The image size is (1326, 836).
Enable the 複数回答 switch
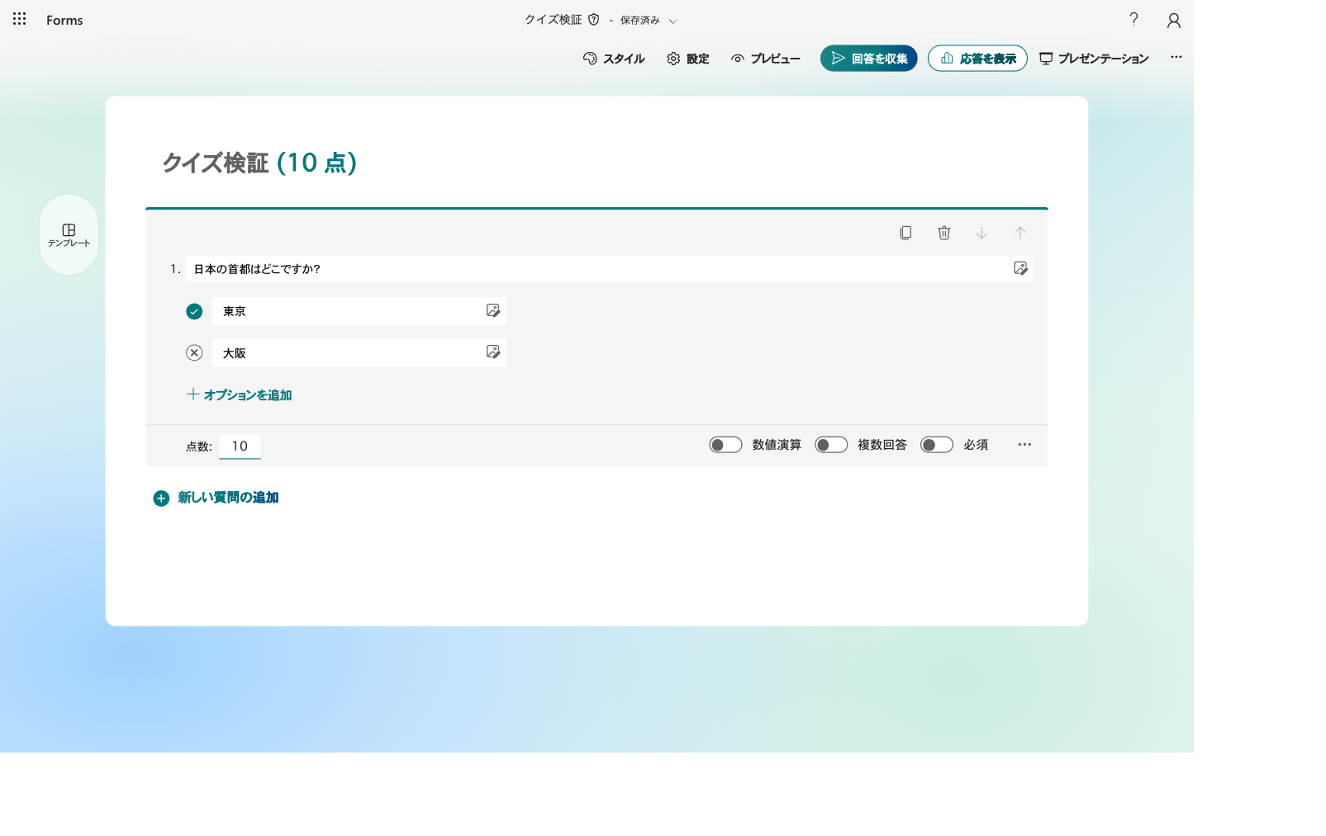[831, 445]
